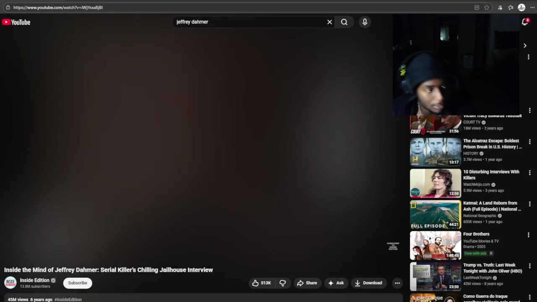537x302 pixels.
Task: View site info lock icon
Action: pos(8,7)
